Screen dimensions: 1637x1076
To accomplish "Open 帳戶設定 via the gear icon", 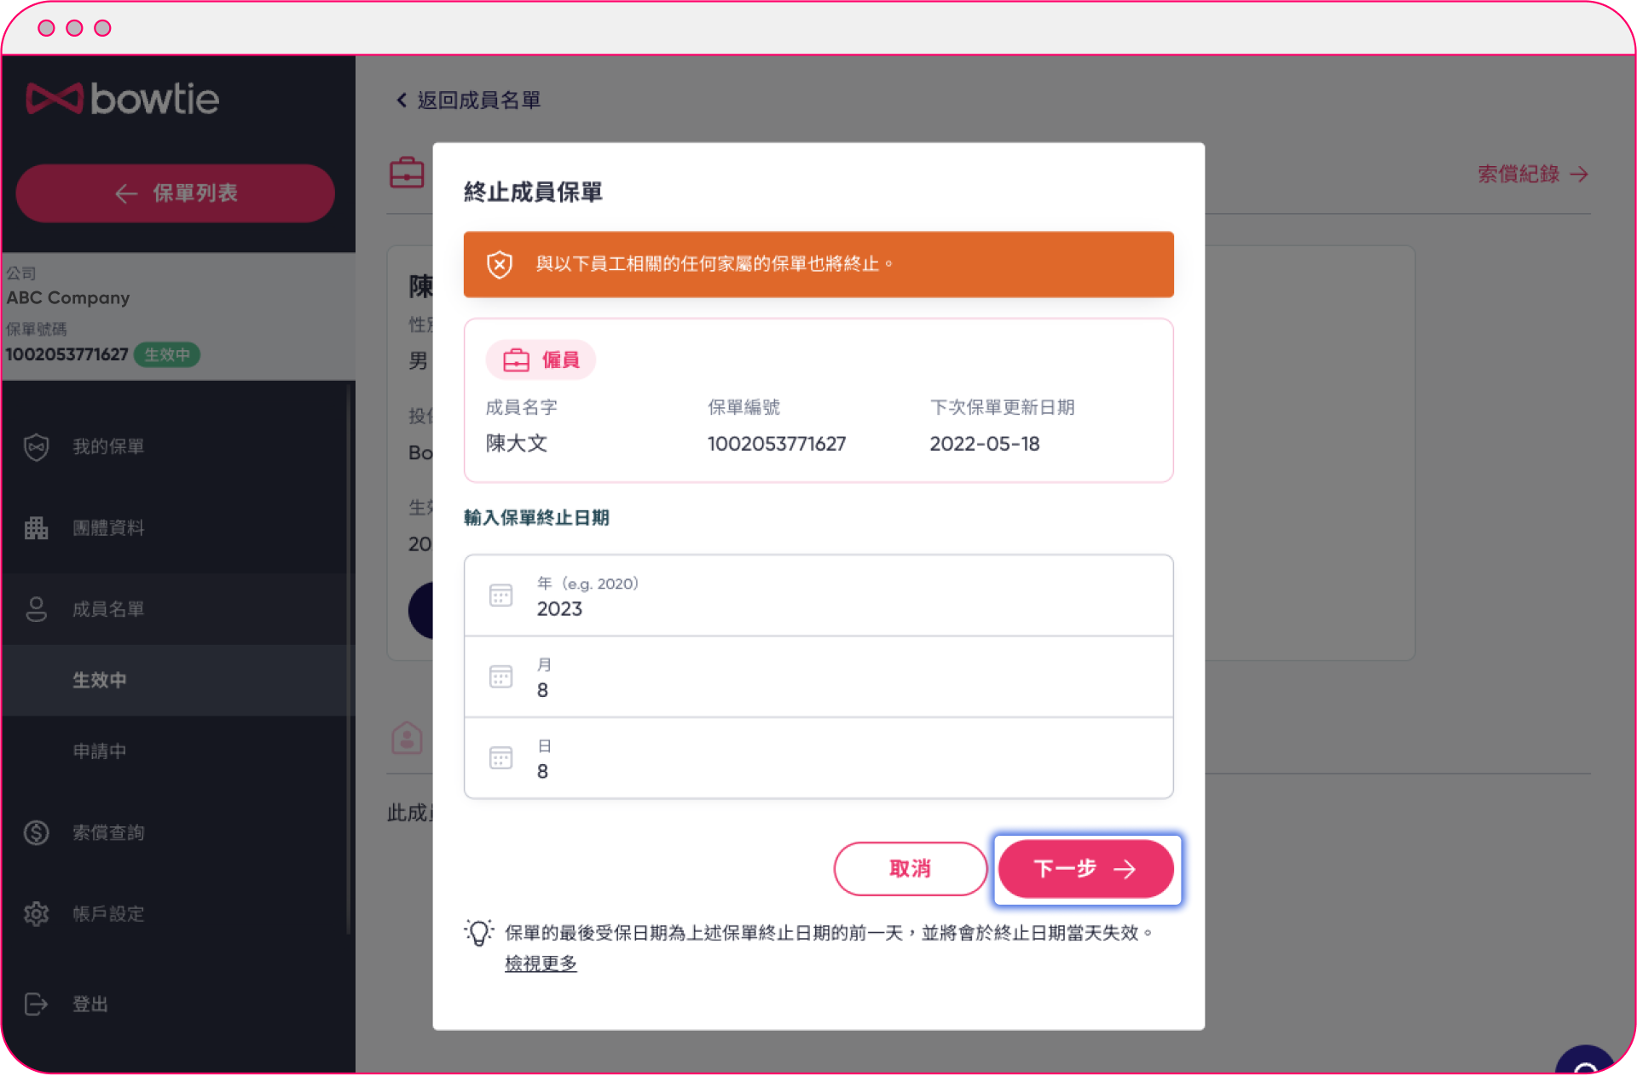I will pos(36,913).
